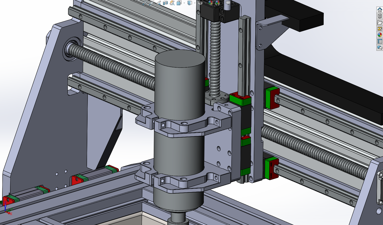The image size is (383, 225).
Task: Click the Display Style icon
Action: tap(190, 3)
